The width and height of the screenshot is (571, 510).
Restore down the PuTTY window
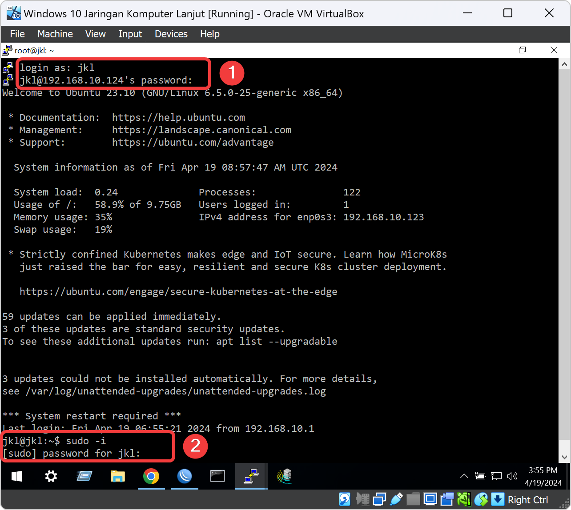pos(523,50)
